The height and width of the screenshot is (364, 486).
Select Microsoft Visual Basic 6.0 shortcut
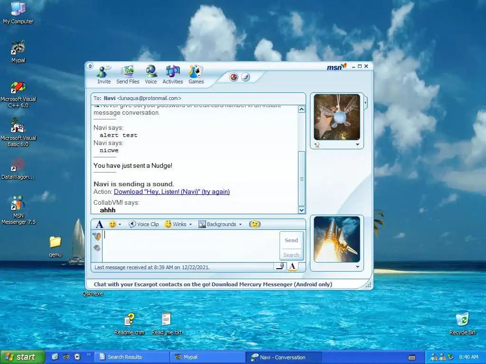point(18,133)
